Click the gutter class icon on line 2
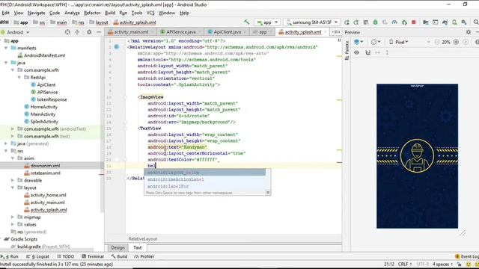 pos(117,47)
